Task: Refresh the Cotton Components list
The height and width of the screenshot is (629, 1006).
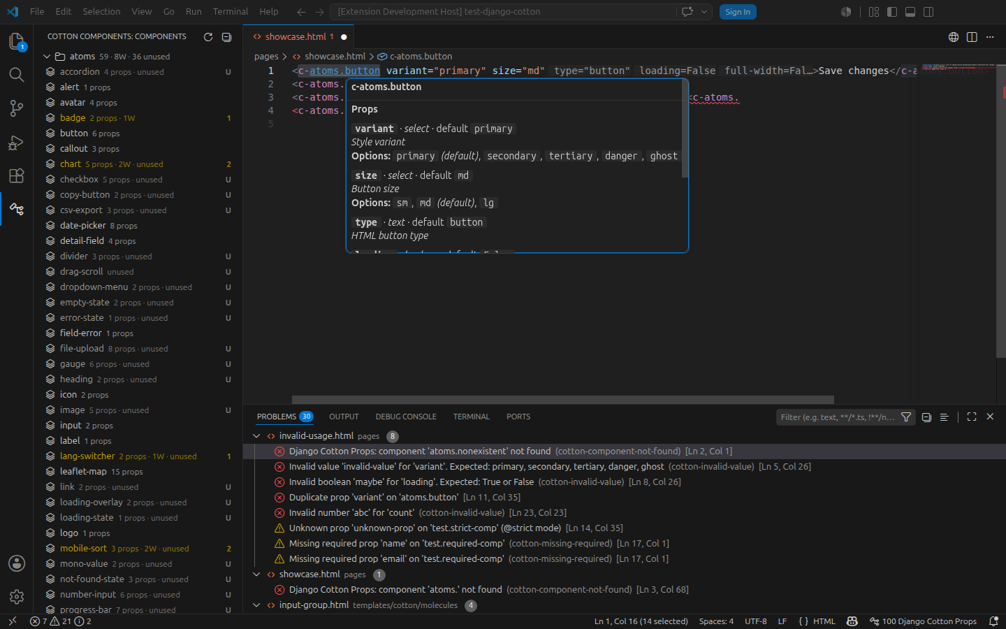Action: [x=208, y=37]
